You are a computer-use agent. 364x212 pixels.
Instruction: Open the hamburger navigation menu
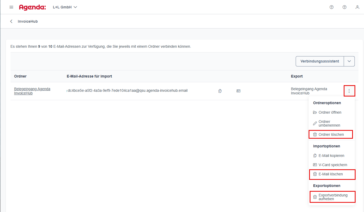(11, 7)
